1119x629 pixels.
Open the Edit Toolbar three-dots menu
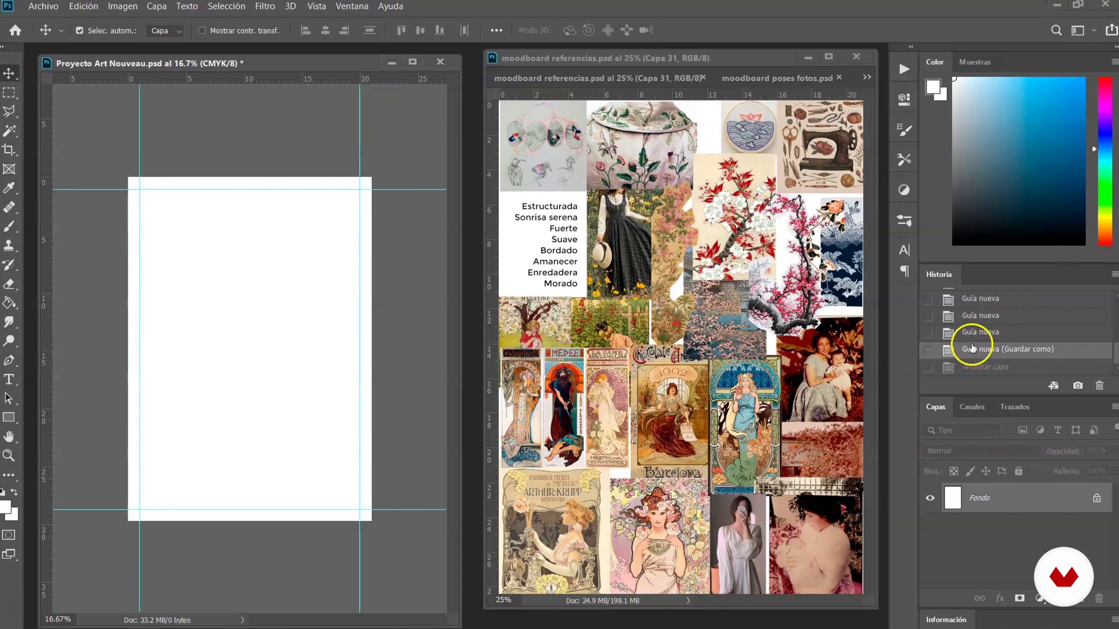pyautogui.click(x=9, y=475)
